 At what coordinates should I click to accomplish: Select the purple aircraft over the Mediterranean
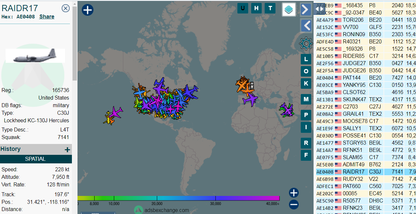252,99
